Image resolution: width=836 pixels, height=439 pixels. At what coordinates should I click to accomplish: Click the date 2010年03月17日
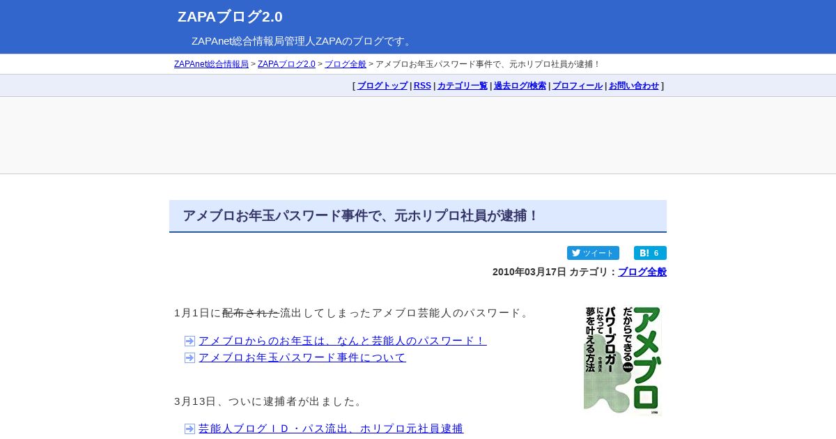tap(529, 272)
